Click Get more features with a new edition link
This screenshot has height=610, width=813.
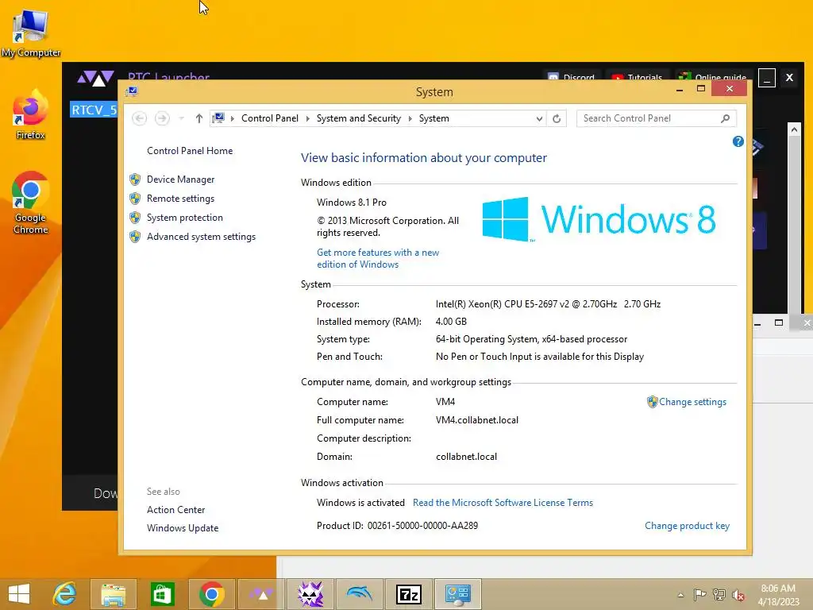(378, 258)
